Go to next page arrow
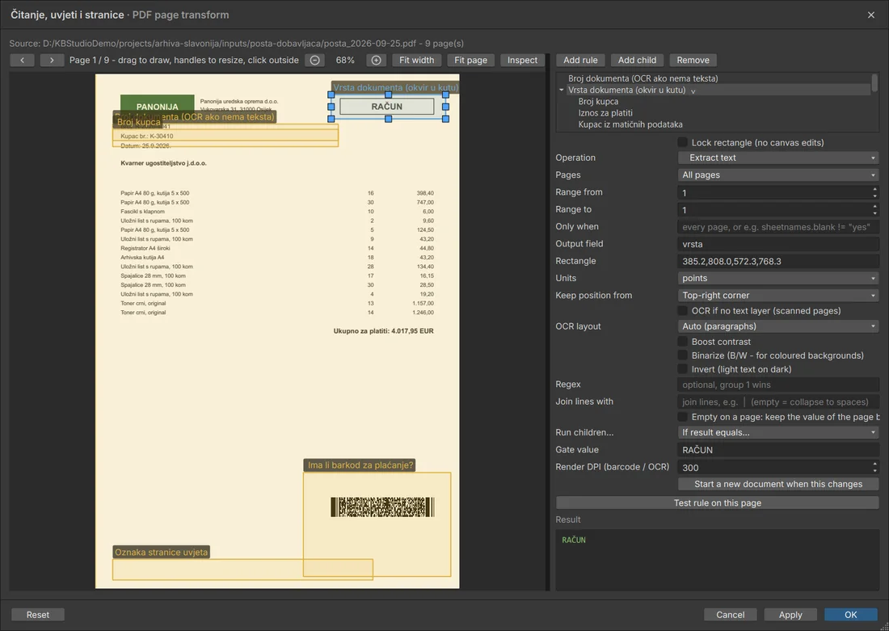The image size is (889, 631). [x=52, y=60]
